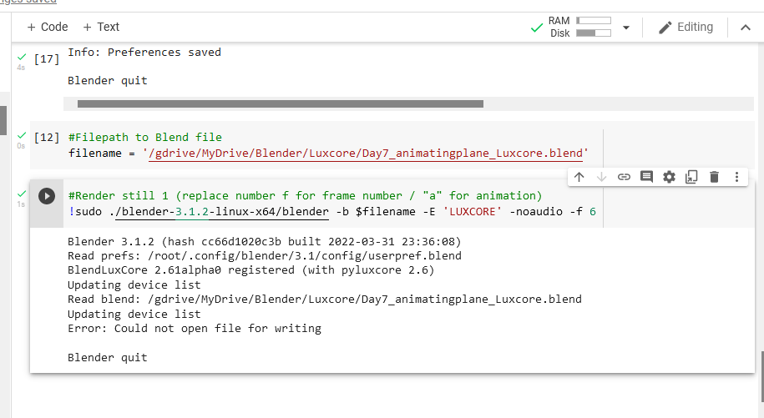
Task: Move the selected cell up
Action: click(579, 177)
